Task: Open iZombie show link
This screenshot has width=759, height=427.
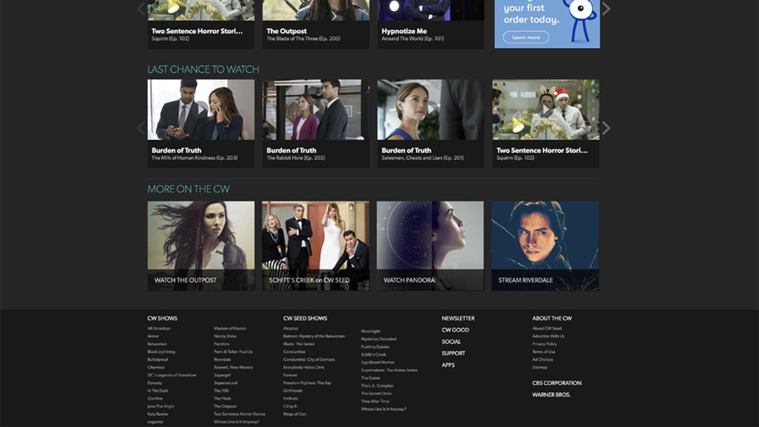Action: click(155, 399)
